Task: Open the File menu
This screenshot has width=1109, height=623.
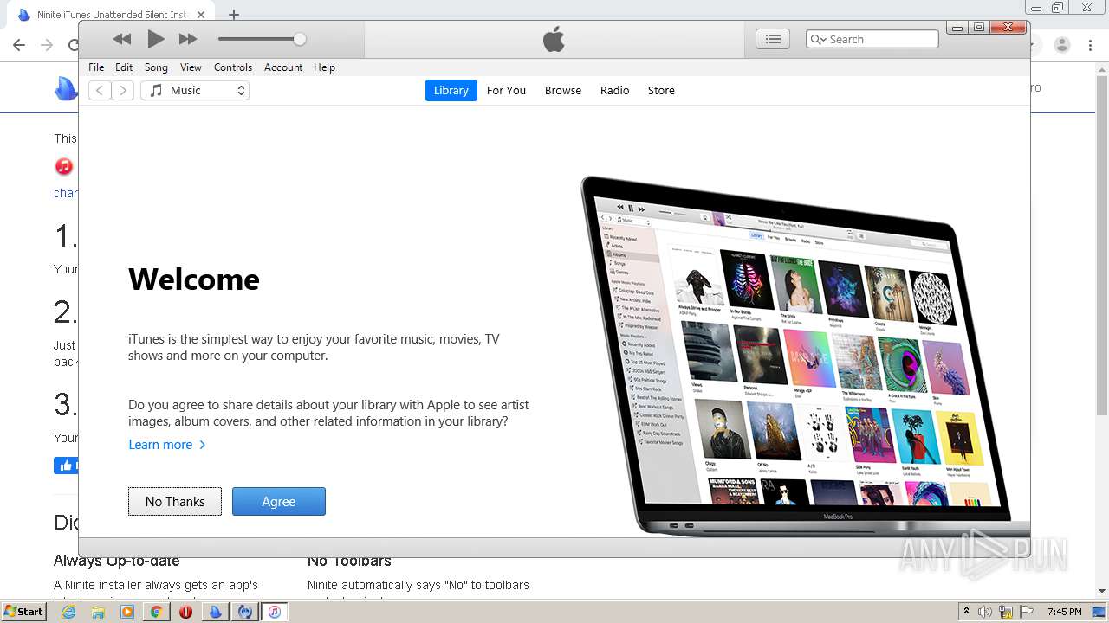Action: pos(96,67)
